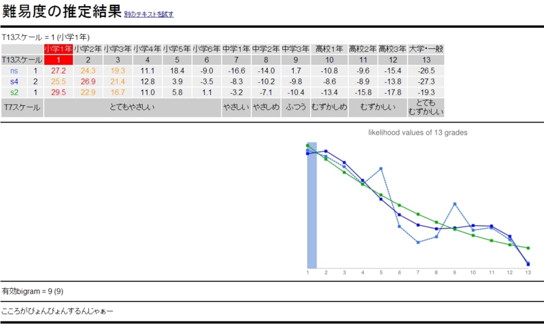The height and width of the screenshot is (325, 544).
Task: Select T13 scale cell 7
Action: point(236,60)
